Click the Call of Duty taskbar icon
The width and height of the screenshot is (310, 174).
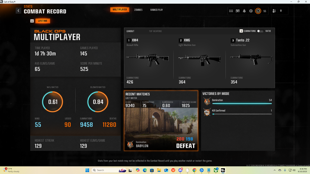[223, 170]
